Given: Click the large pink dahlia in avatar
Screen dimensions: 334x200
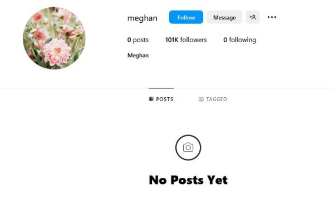Looking at the screenshot, I should coord(57,52).
